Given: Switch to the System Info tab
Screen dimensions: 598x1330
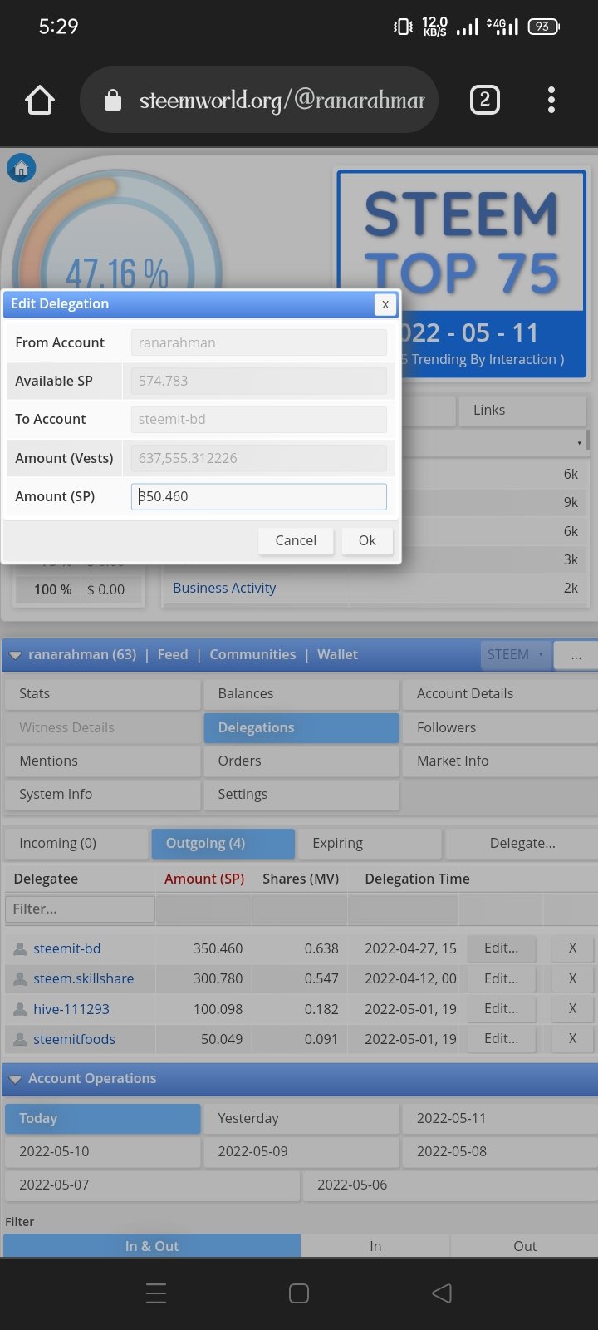Looking at the screenshot, I should pos(102,794).
